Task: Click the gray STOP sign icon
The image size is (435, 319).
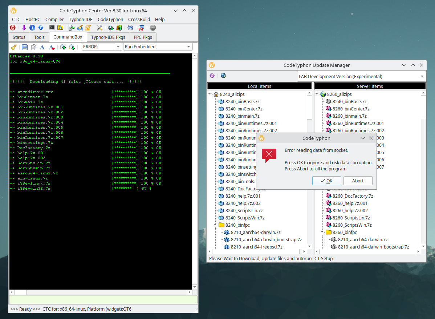Action: [x=153, y=28]
